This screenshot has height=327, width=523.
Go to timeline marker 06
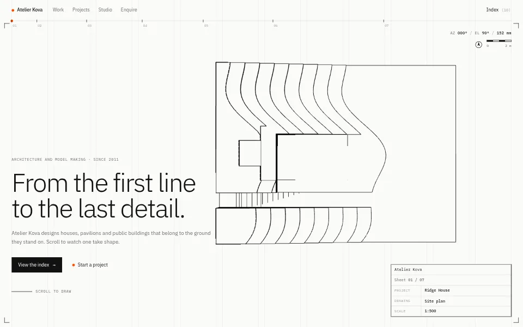click(x=274, y=23)
